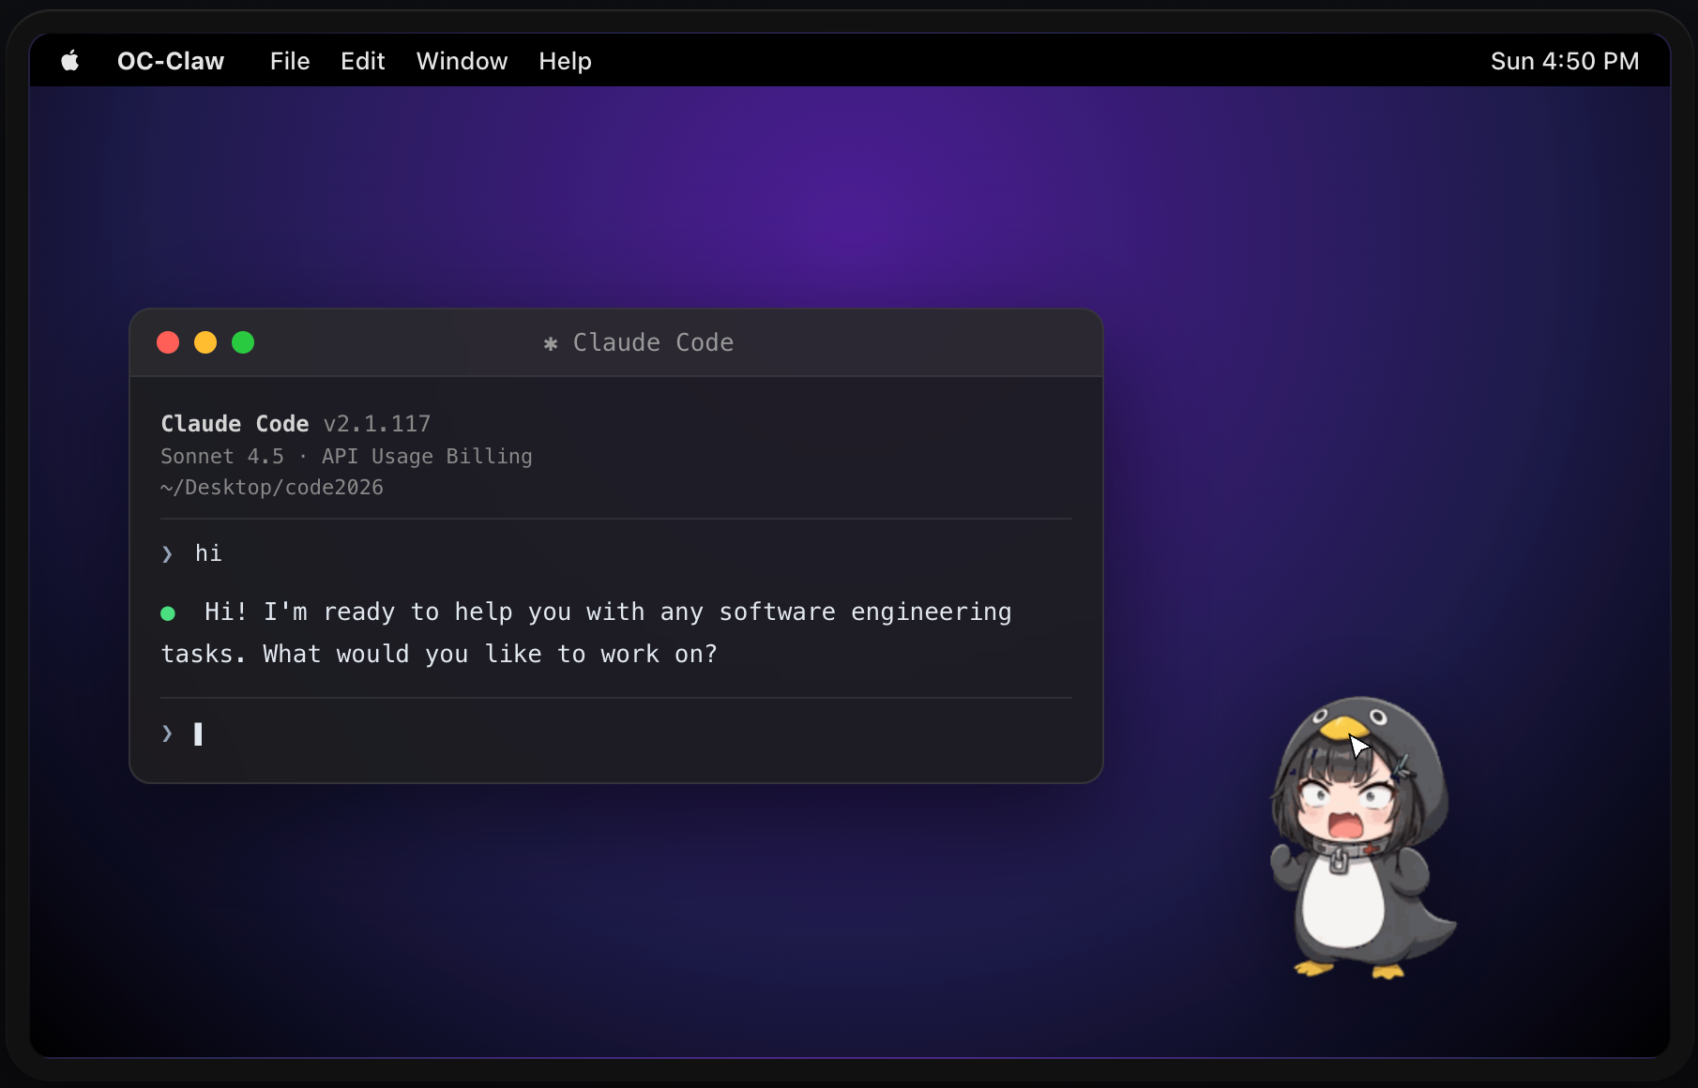Maximize the terminal using the green button
The height and width of the screenshot is (1088, 1698).
pyautogui.click(x=243, y=342)
